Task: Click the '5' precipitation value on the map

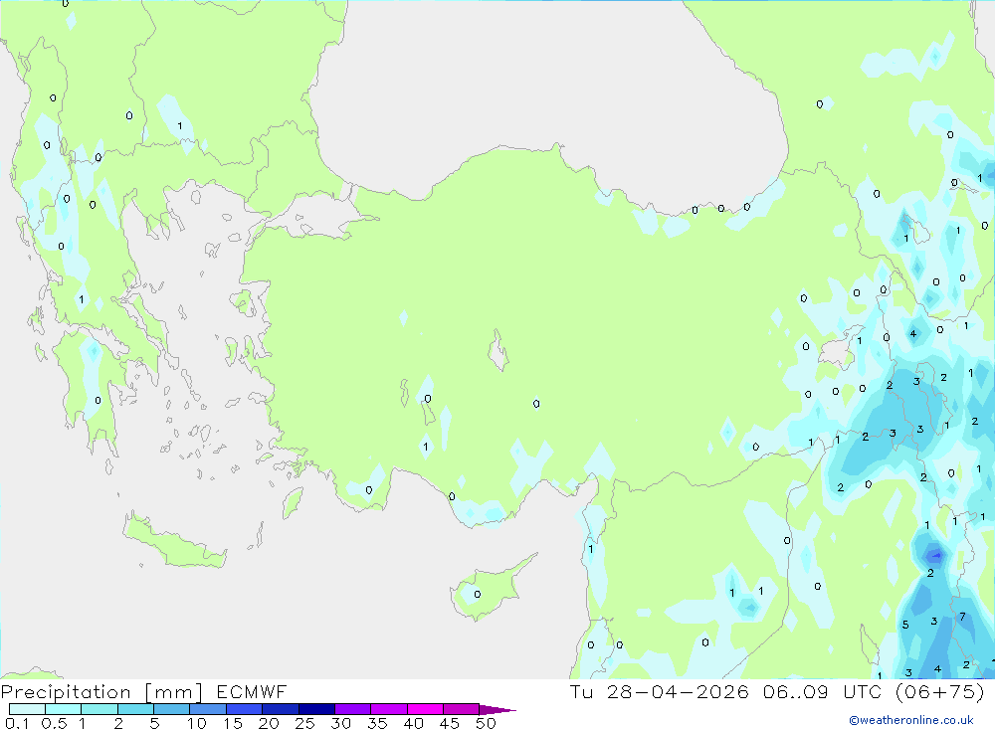Action: tap(905, 625)
